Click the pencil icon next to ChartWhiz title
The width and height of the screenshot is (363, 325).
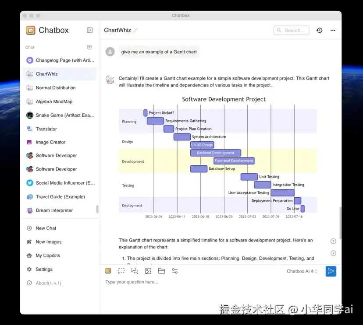[x=135, y=30]
